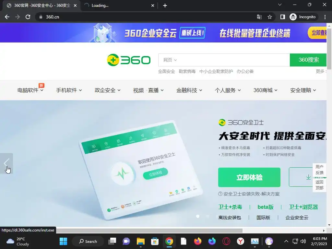Open the 离线安装包 link
332x249 pixels.
(x=230, y=218)
